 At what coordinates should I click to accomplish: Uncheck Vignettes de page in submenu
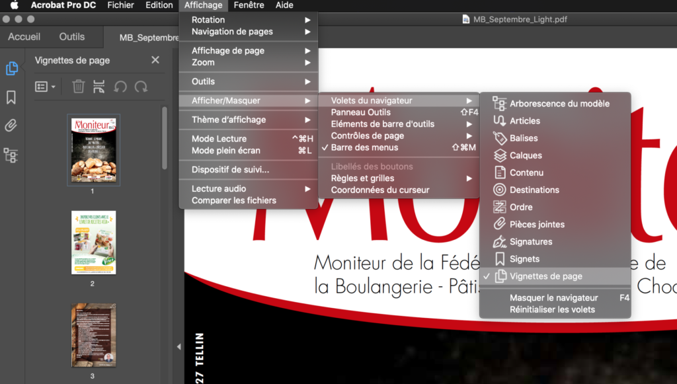tap(545, 276)
